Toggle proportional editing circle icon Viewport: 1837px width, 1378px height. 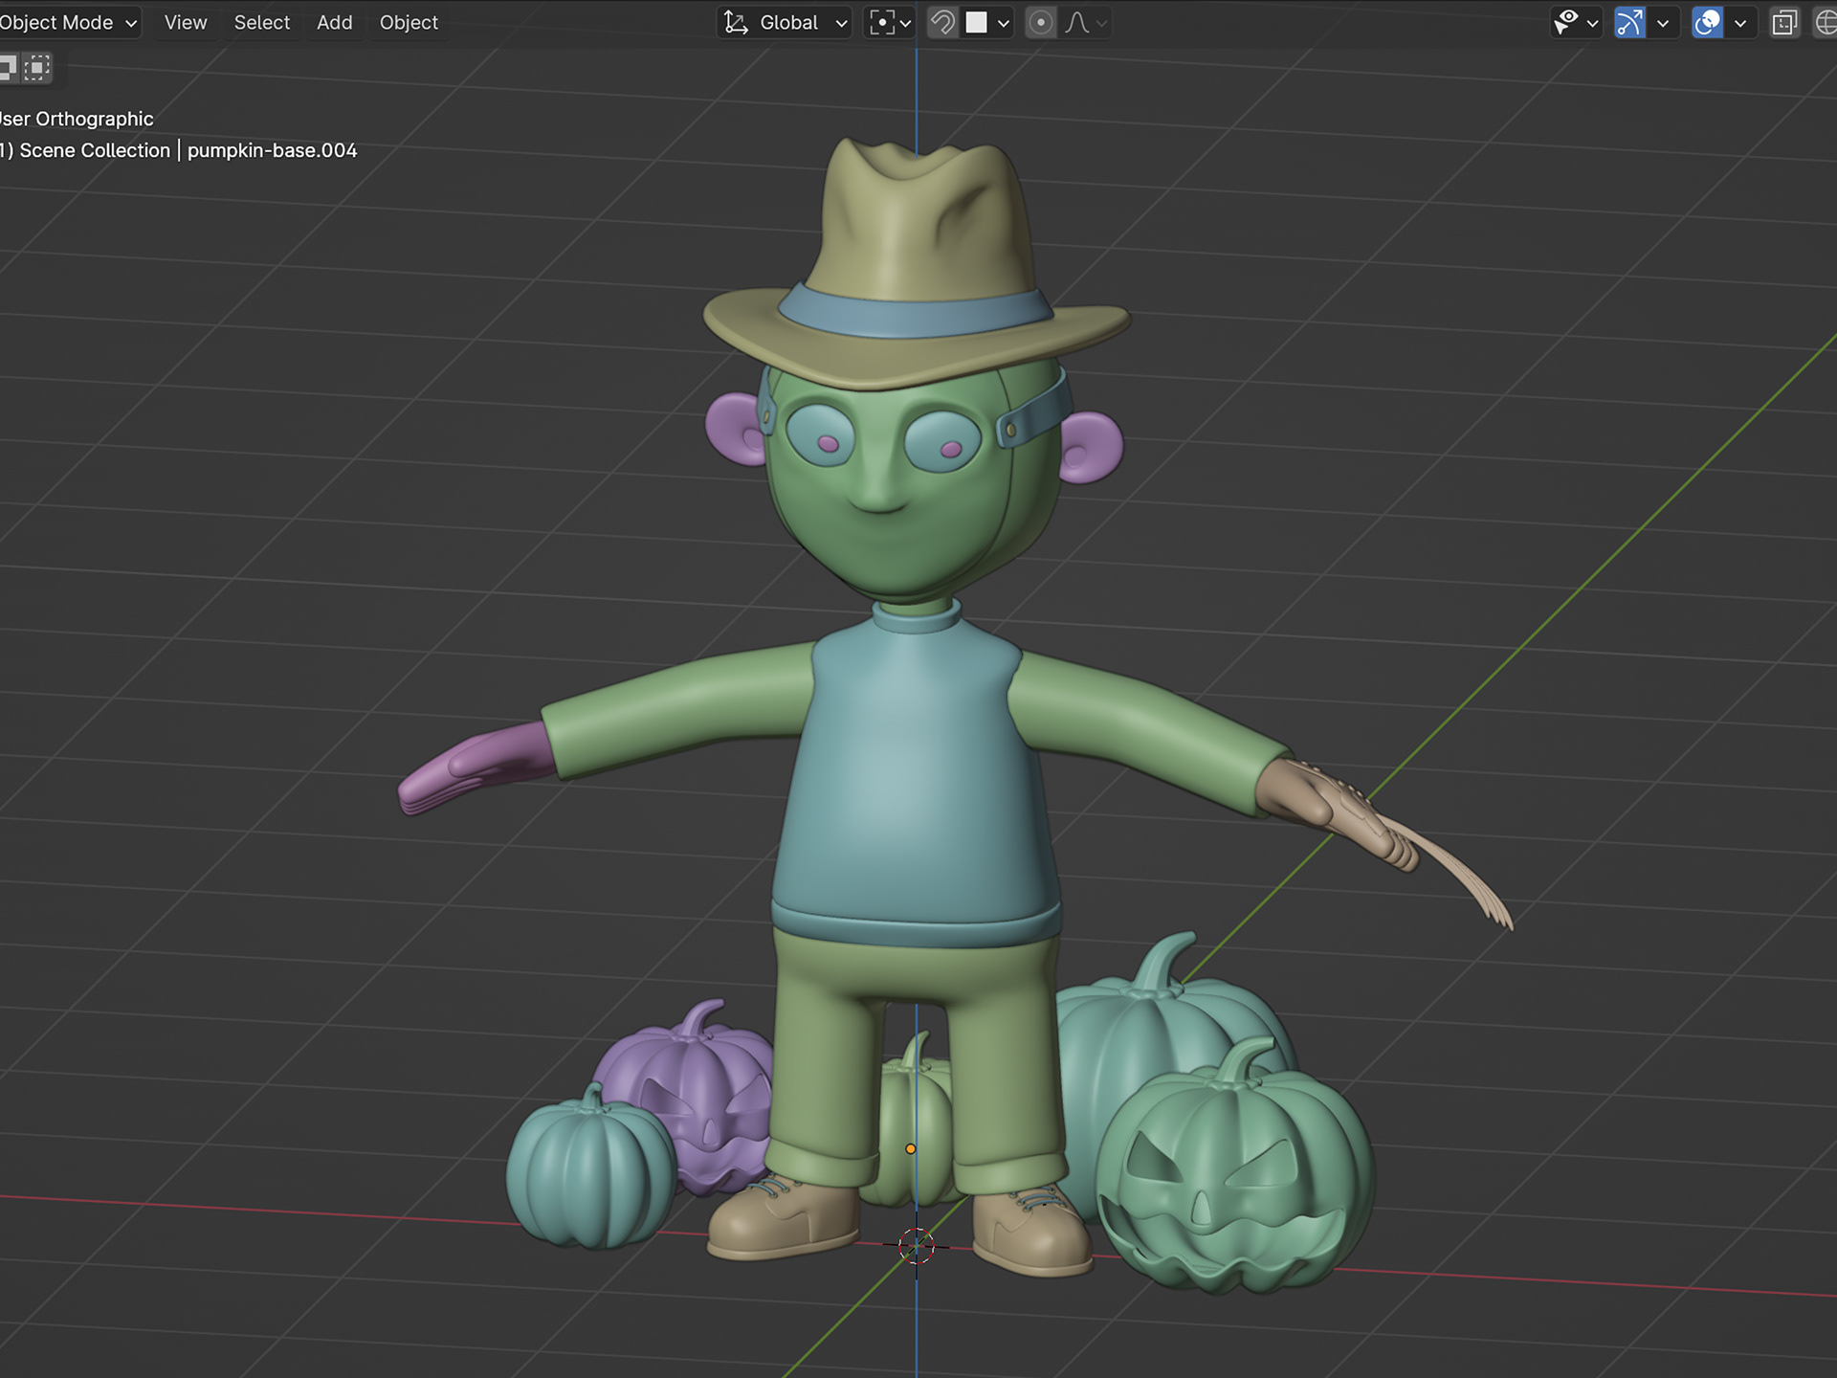click(1041, 22)
